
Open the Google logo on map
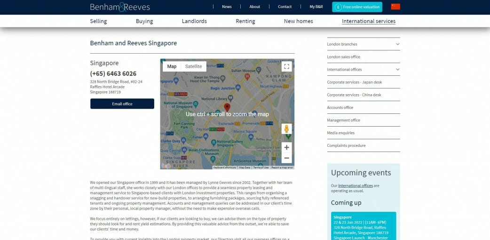click(x=166, y=166)
